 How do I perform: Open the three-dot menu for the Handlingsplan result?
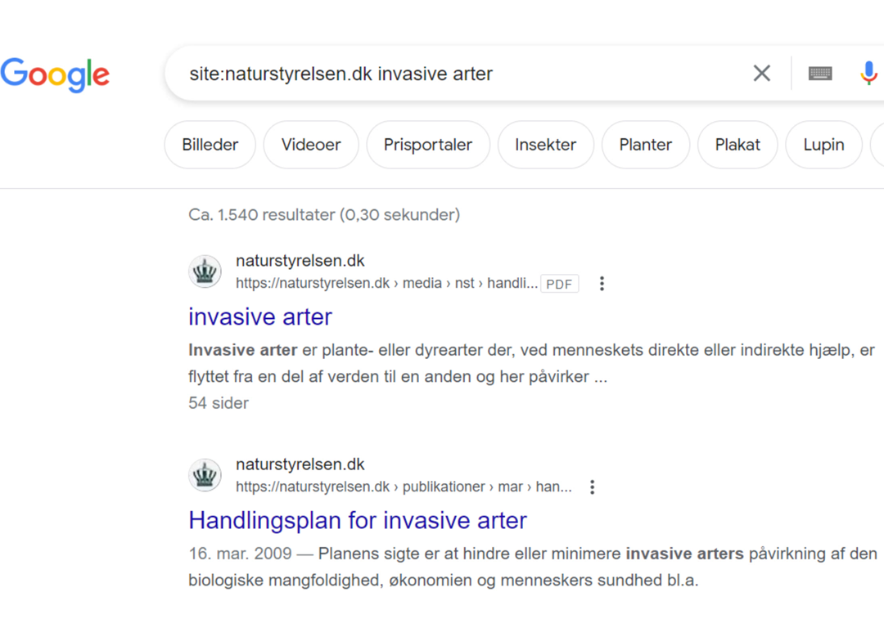pyautogui.click(x=593, y=487)
